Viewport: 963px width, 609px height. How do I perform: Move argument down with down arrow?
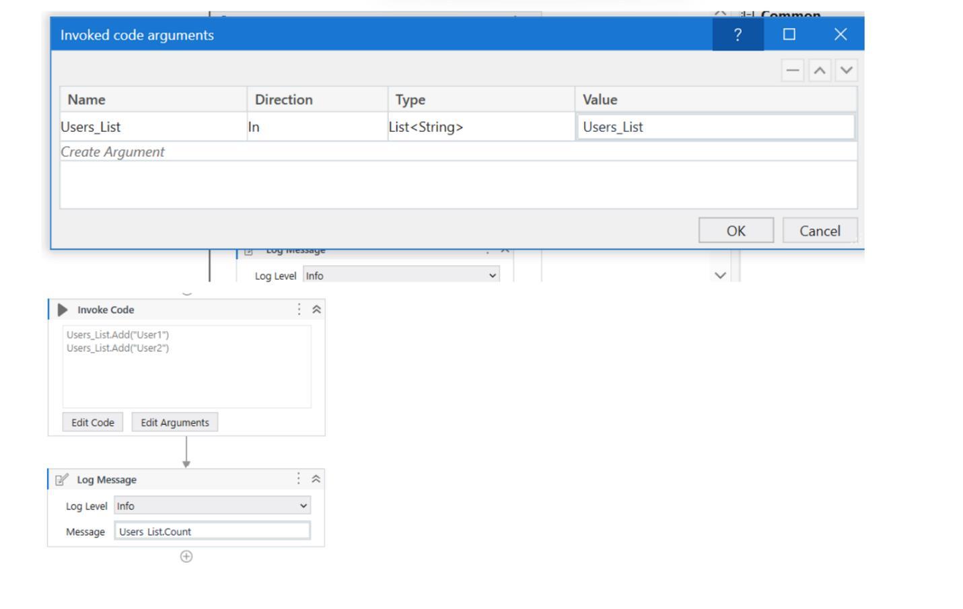847,70
